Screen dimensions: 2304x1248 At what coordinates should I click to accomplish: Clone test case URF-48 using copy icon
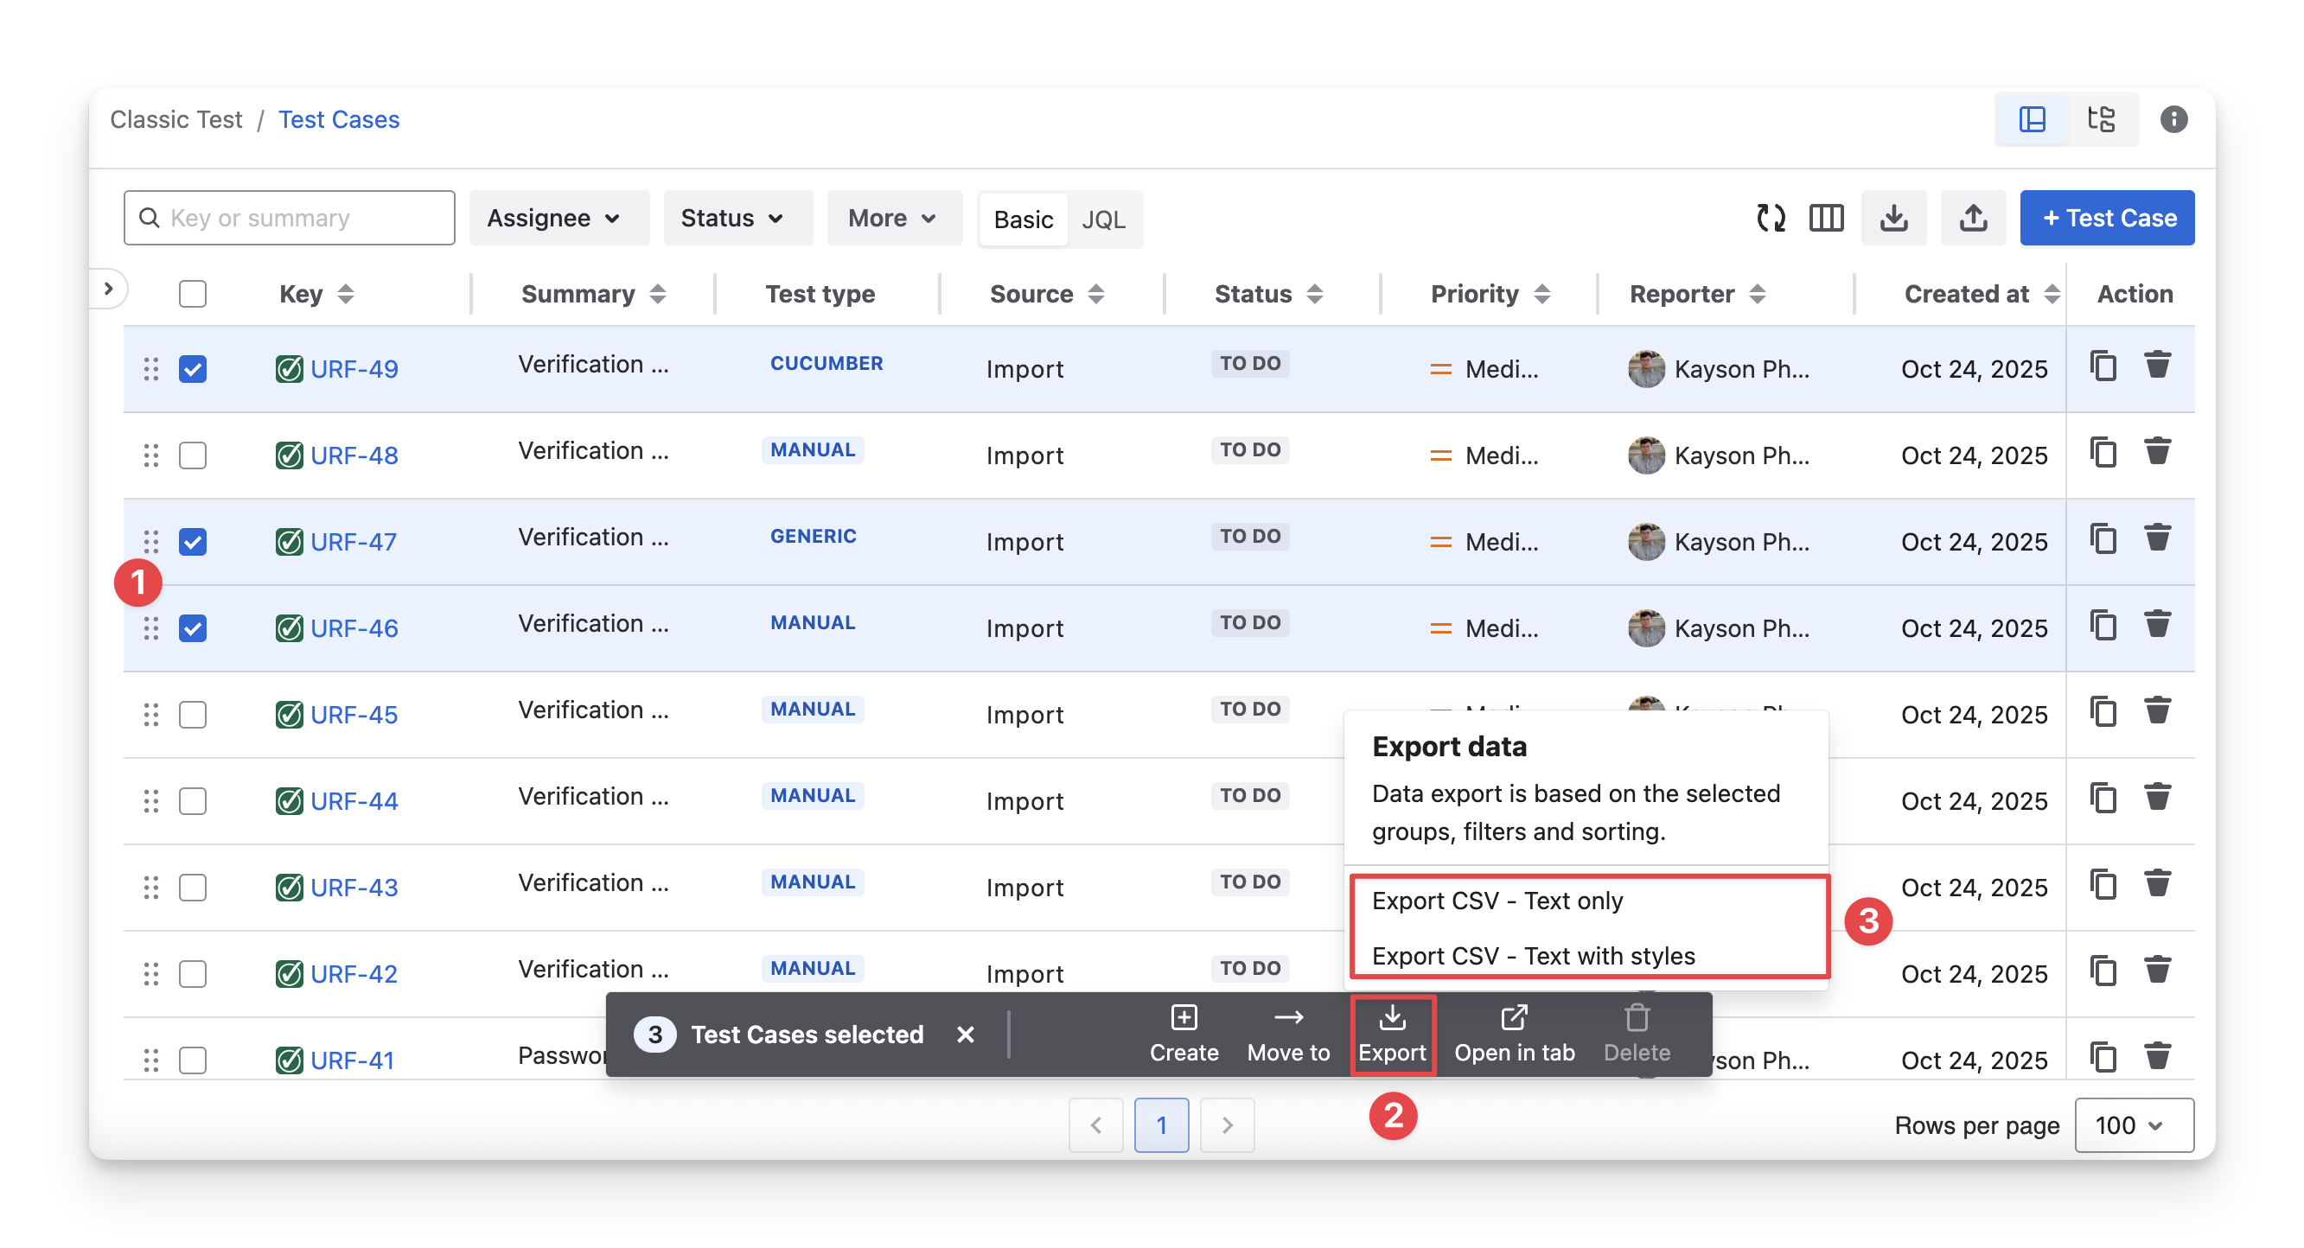[2103, 452]
